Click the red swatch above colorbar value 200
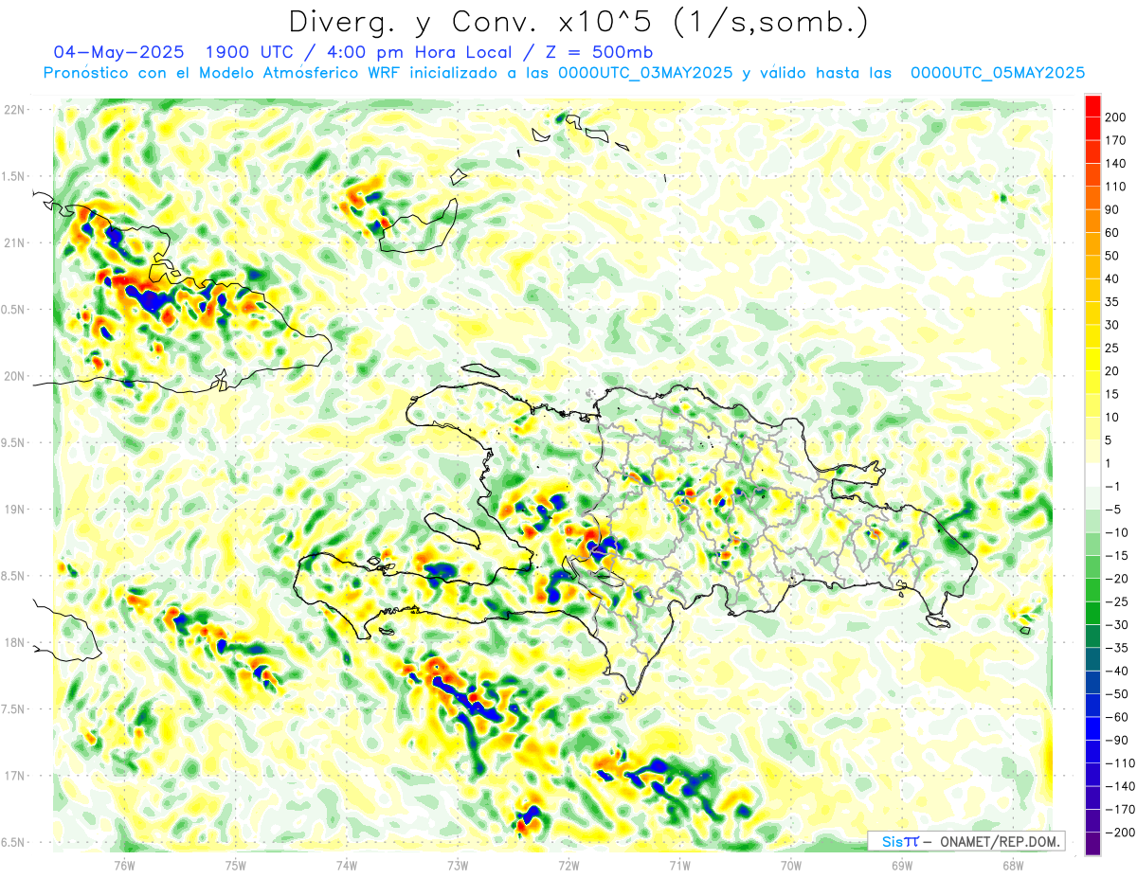The width and height of the screenshot is (1137, 878). (x=1092, y=105)
